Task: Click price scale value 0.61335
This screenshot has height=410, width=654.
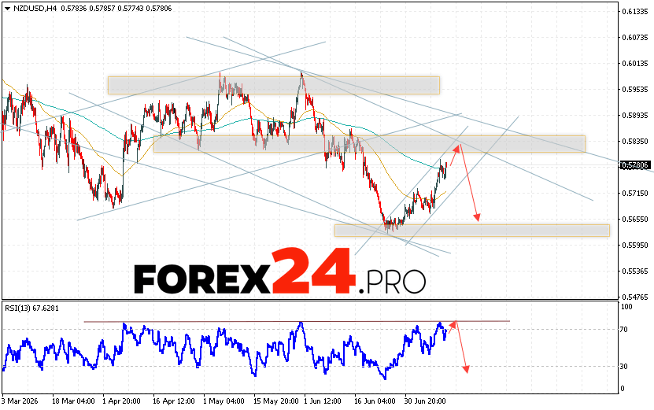Action: pyautogui.click(x=635, y=12)
